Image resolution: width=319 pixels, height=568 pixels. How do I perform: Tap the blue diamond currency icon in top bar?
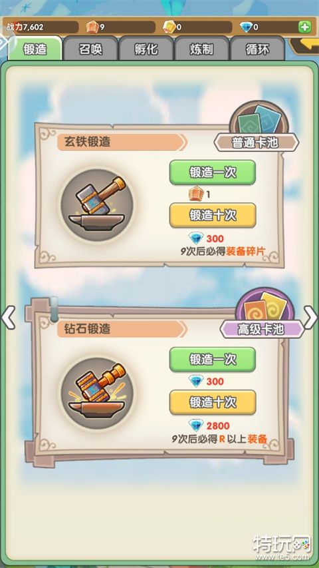coord(246,27)
